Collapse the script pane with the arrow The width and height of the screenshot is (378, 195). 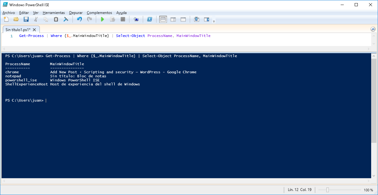[373, 29]
